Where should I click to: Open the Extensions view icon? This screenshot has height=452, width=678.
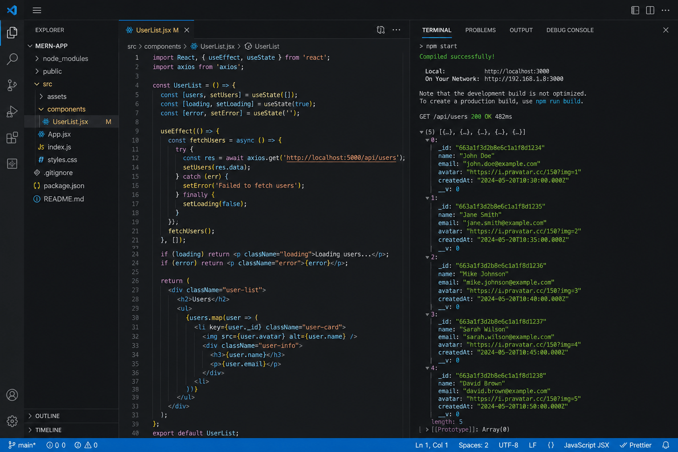click(x=12, y=137)
